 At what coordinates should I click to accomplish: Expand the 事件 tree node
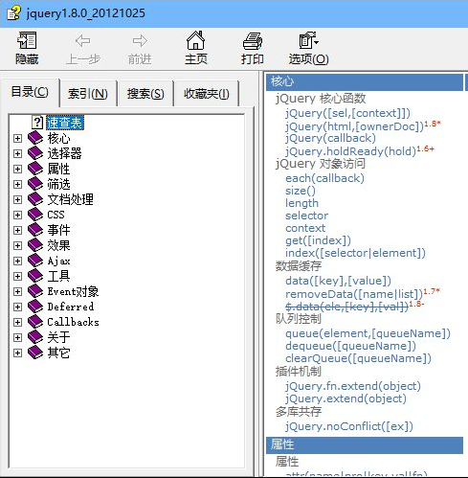point(17,230)
